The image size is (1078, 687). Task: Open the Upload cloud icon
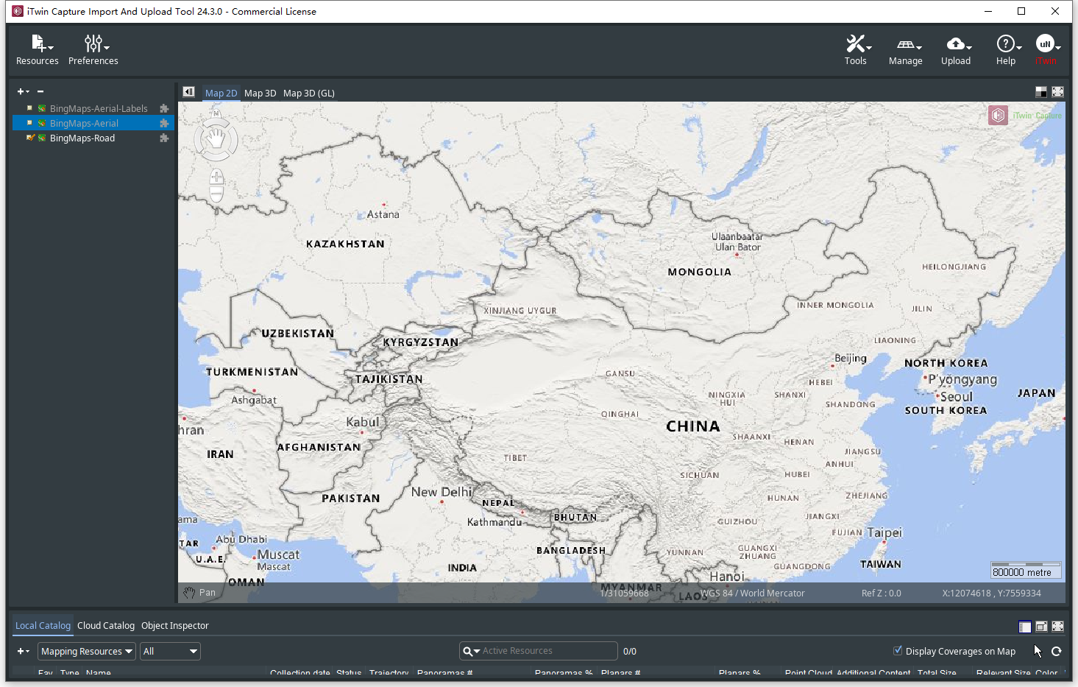coord(955,44)
